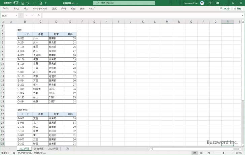Screen dimensions: 245x155
Task: Open the Undo history dropdown arrow
Action: (31, 3)
